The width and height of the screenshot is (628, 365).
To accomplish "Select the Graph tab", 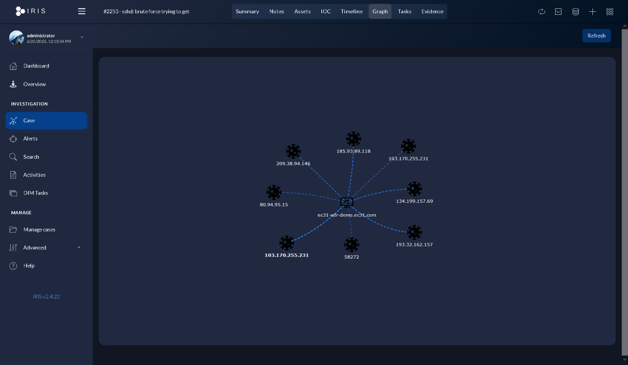I will pyautogui.click(x=380, y=11).
